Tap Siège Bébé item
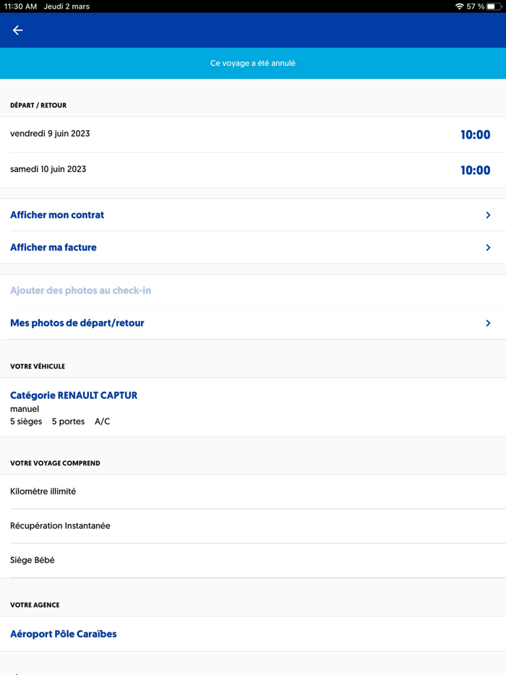The image size is (506, 675). coord(33,560)
